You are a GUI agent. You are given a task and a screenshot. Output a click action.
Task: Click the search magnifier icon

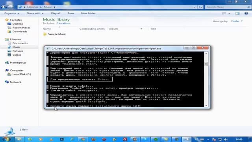pyautogui.click(x=248, y=7)
